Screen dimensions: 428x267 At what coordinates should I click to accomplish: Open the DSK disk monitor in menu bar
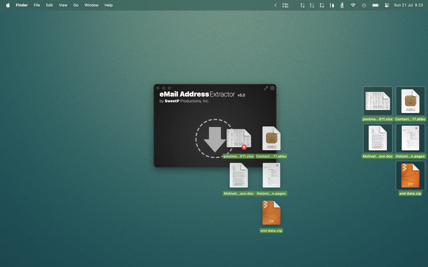tap(332, 5)
